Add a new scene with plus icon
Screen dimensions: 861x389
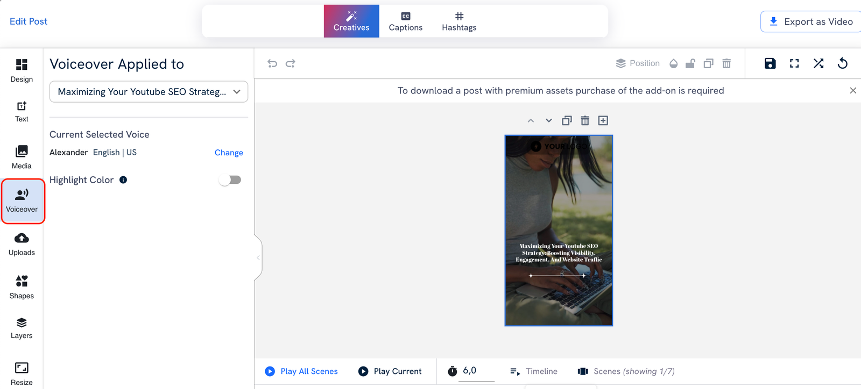pos(603,120)
